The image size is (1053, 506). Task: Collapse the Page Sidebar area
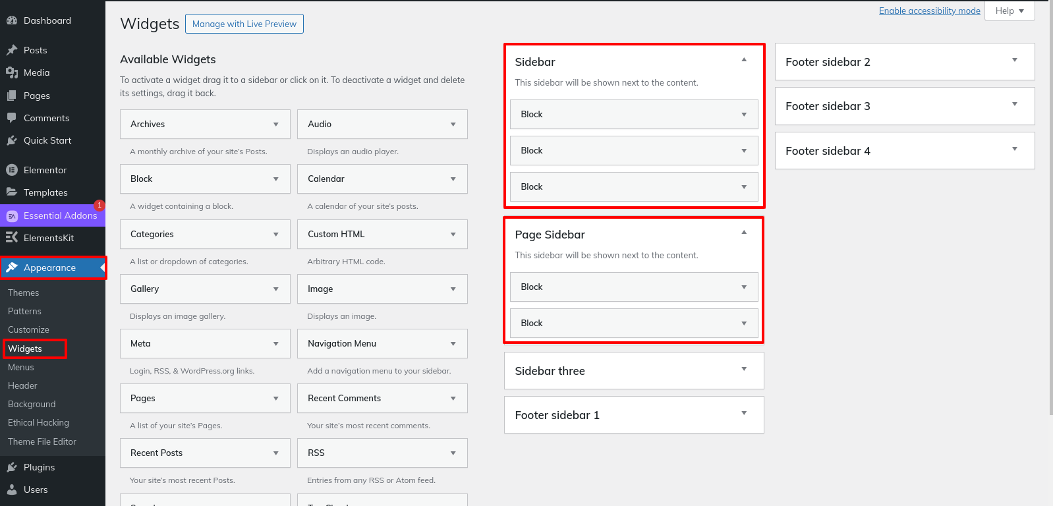click(744, 233)
